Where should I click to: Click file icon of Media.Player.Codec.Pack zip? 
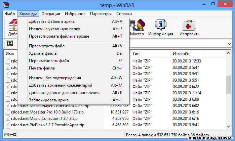pyautogui.click(x=8, y=106)
